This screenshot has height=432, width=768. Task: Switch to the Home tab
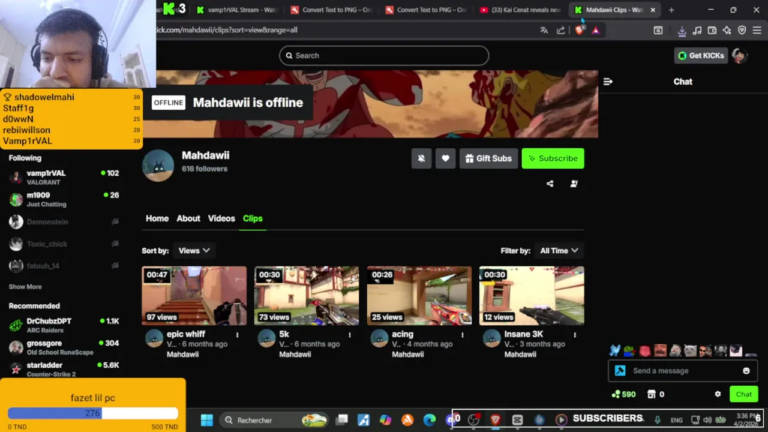pos(157,218)
